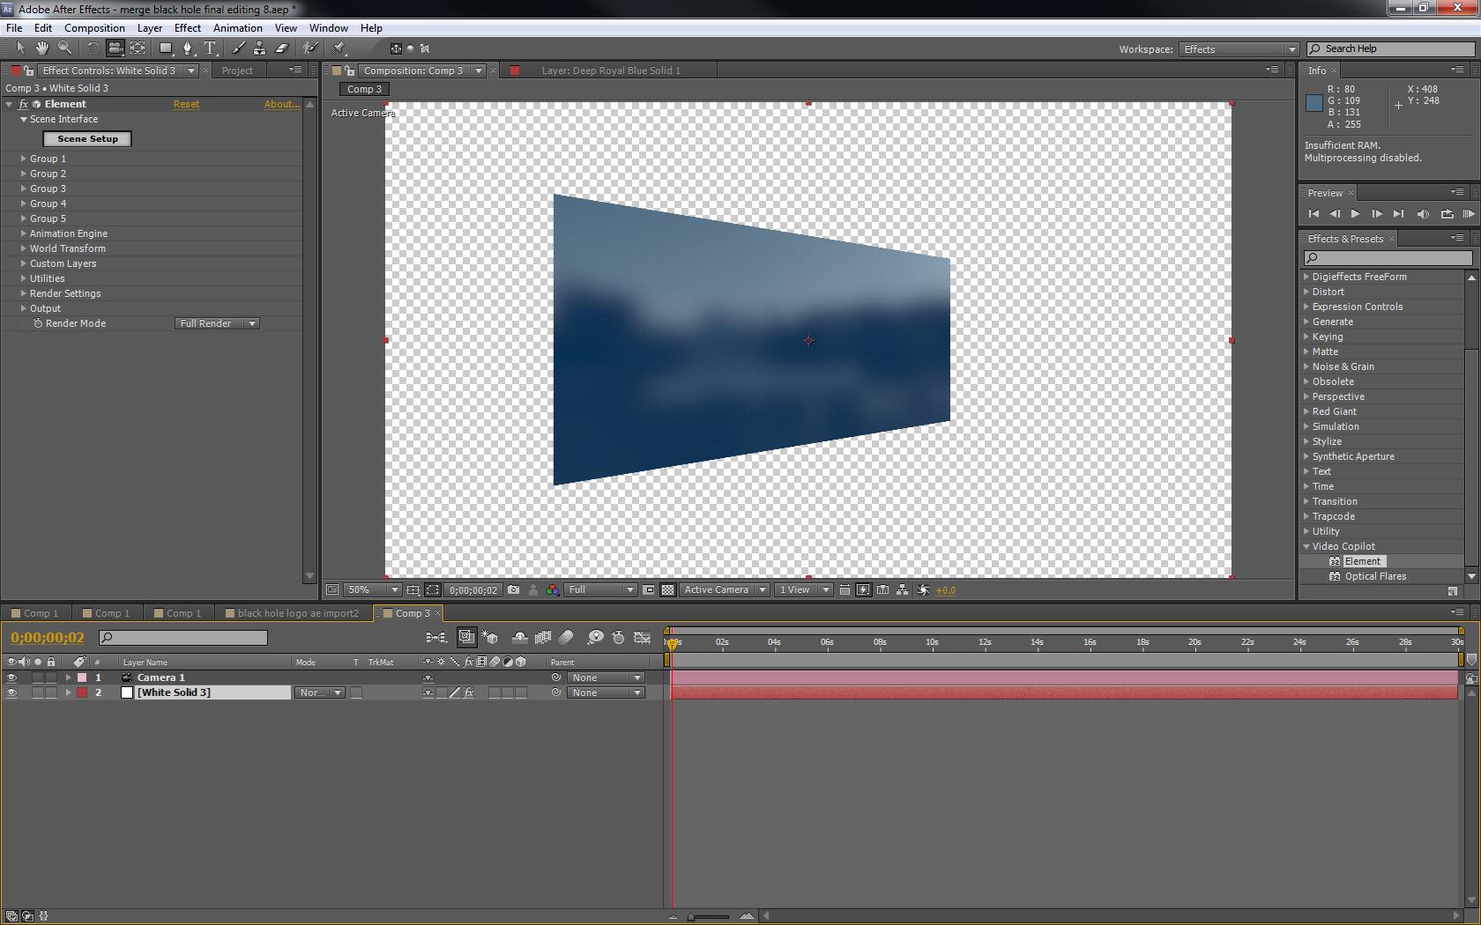Click Brainstorm icon in timeline
This screenshot has width=1481, height=925.
coord(595,638)
